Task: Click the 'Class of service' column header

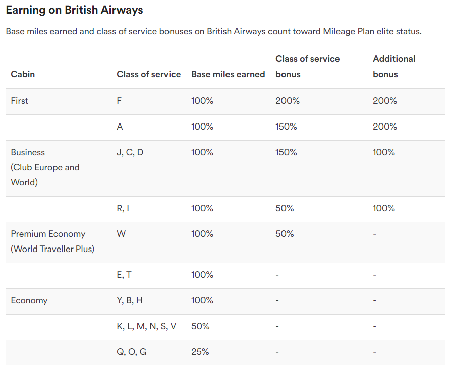Action: [x=148, y=74]
